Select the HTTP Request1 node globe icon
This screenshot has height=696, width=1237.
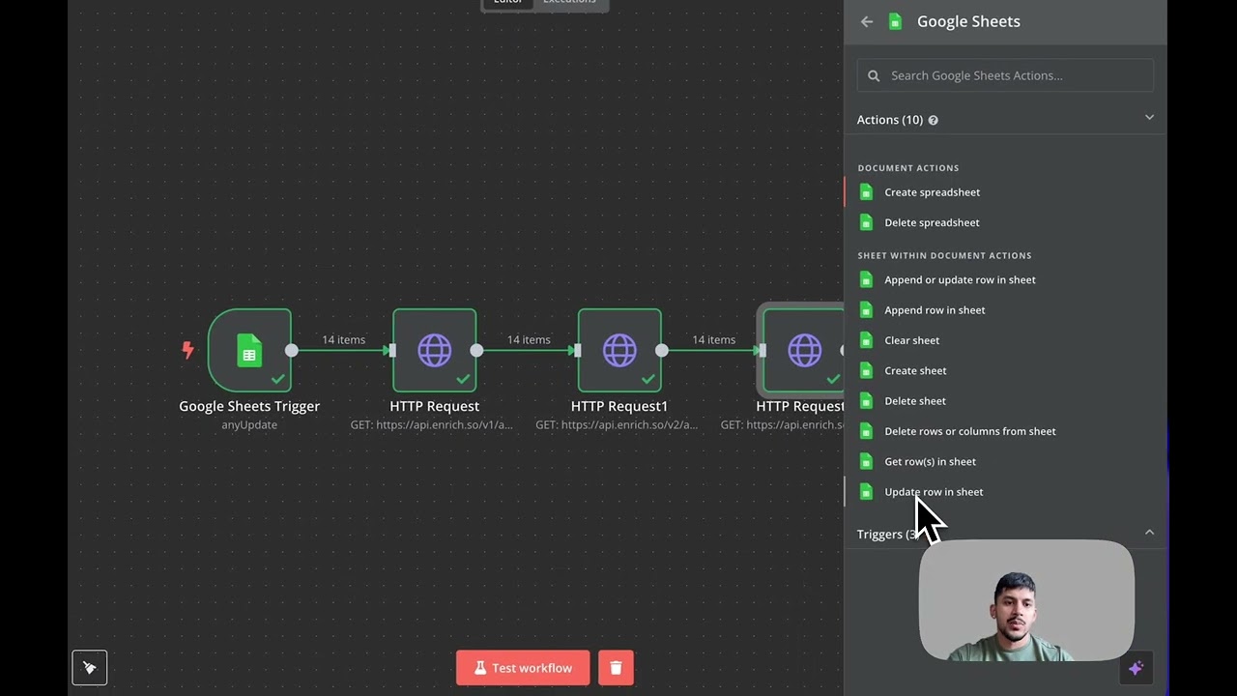[x=619, y=350]
